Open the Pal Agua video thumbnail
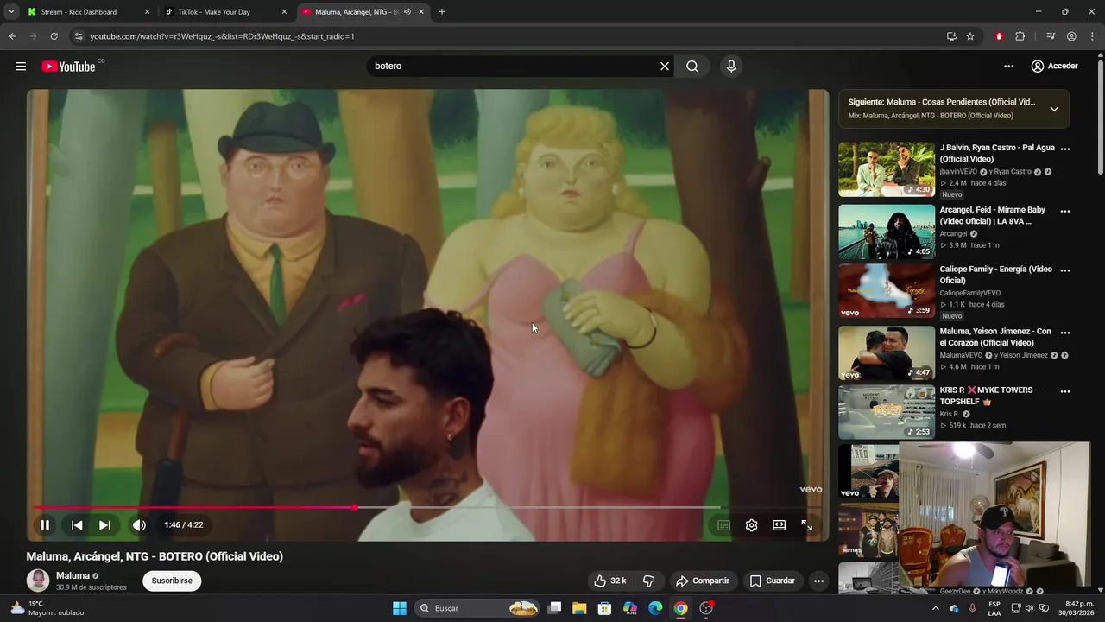This screenshot has height=622, width=1105. coord(887,169)
